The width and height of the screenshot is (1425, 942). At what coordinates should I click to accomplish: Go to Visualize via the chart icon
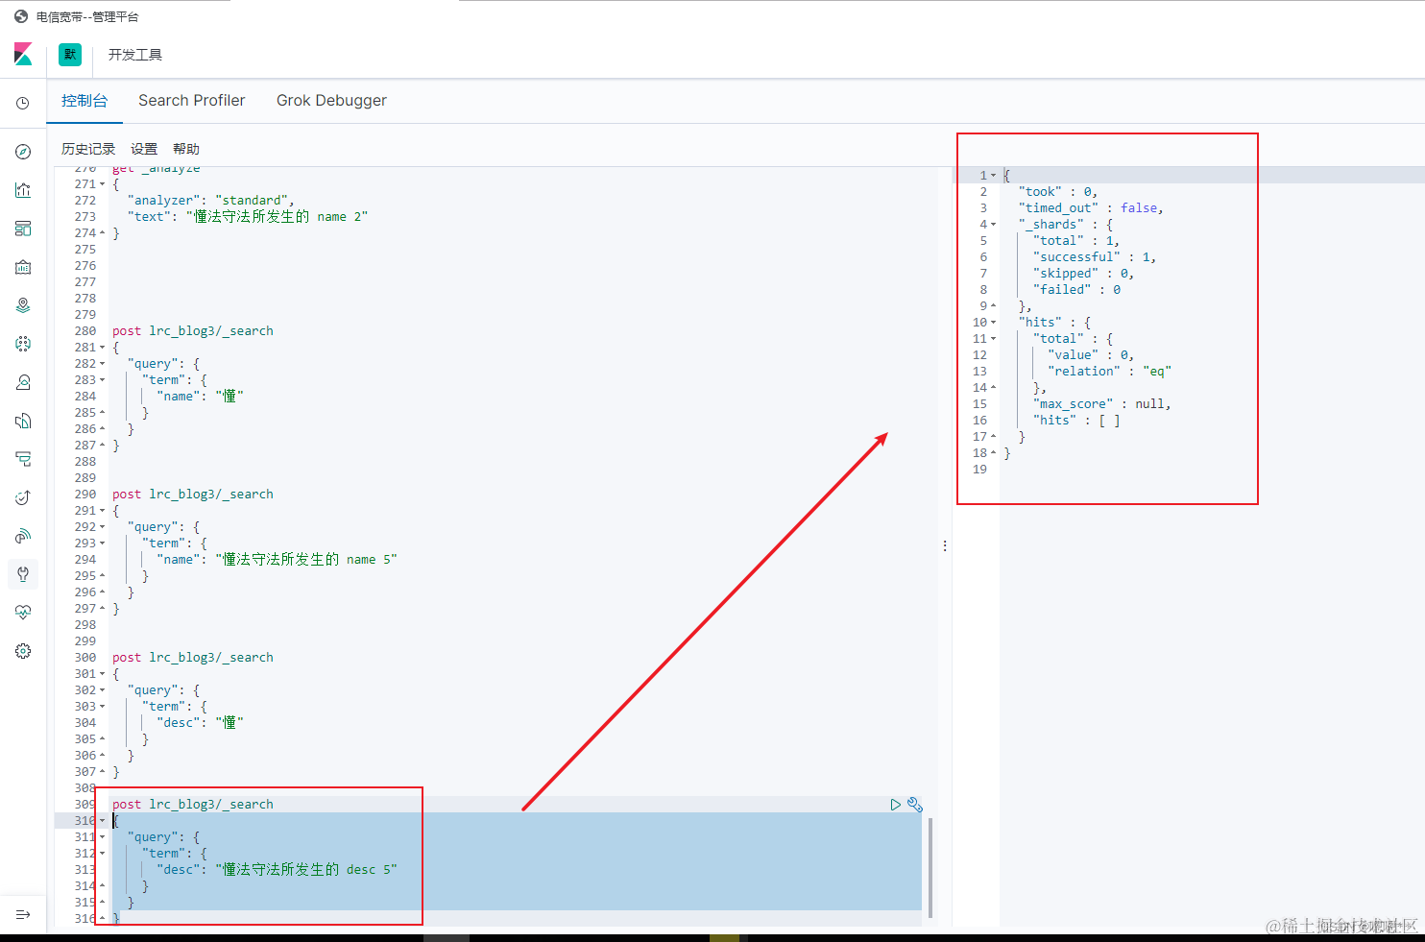[x=23, y=190]
